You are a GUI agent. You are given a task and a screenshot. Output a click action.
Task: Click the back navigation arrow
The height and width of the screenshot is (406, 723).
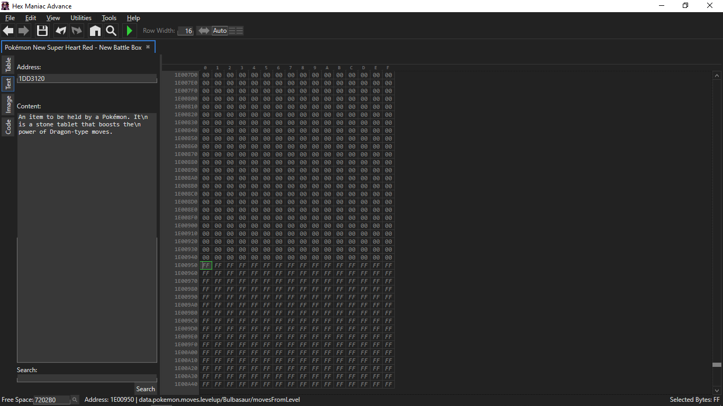point(8,31)
